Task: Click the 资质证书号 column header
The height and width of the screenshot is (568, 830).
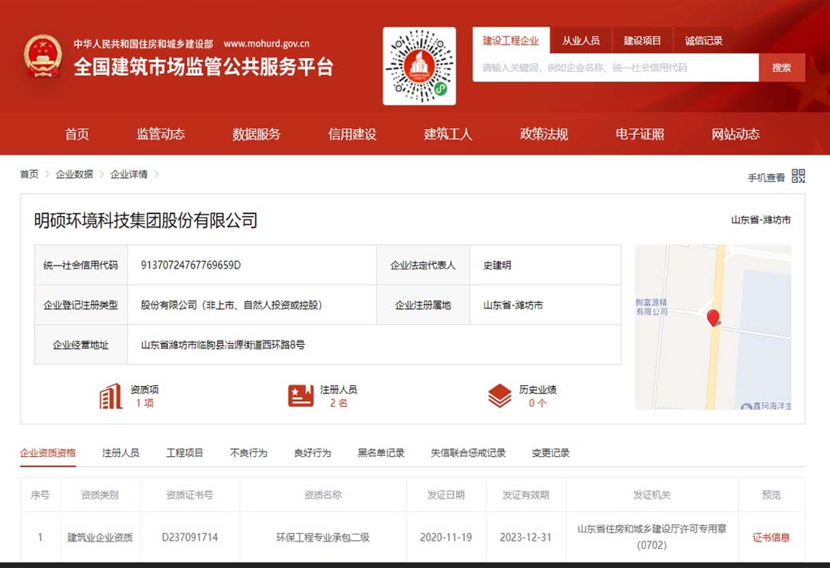Action: (x=189, y=495)
